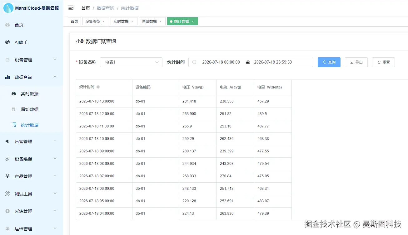Expand the 系统管理 menu chevron
Screen dimensions: 408x235
click(x=55, y=211)
